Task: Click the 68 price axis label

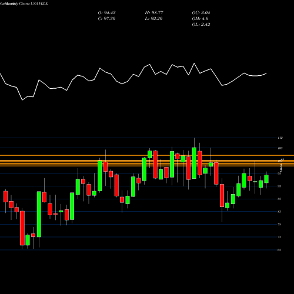Action: click(279, 250)
